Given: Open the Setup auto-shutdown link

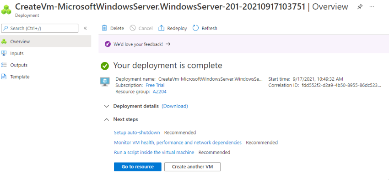Looking at the screenshot, I should (137, 132).
